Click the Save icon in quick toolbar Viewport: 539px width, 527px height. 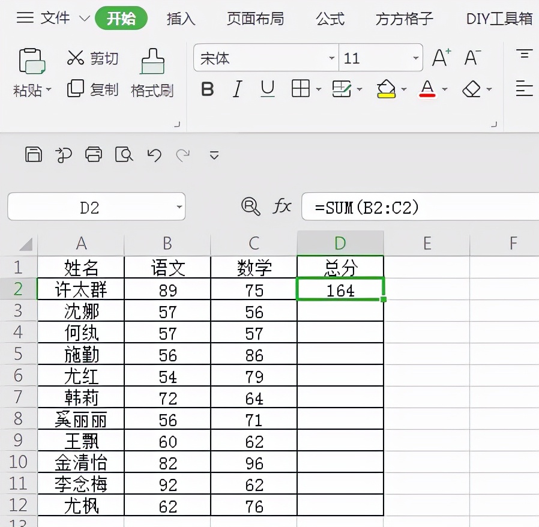(x=34, y=154)
